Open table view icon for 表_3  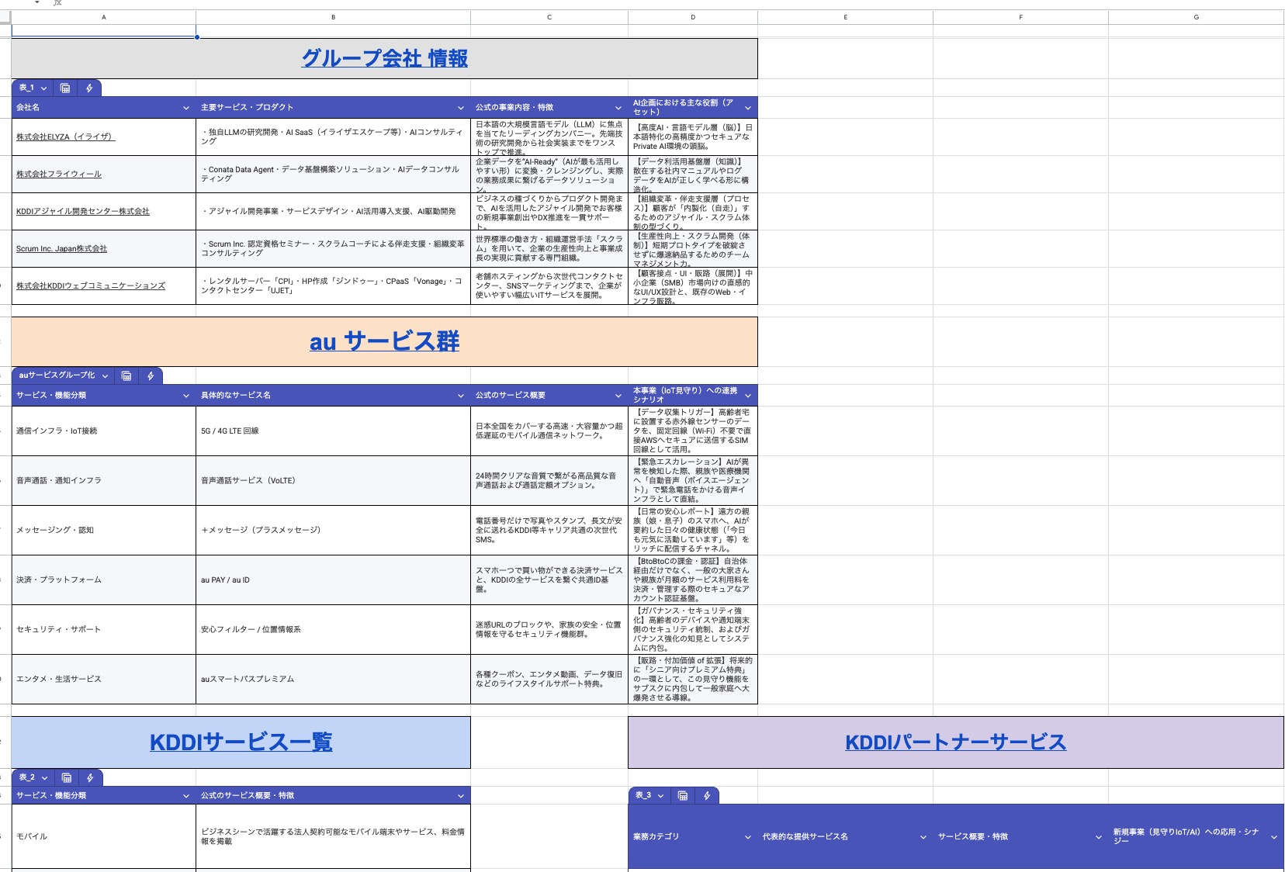click(683, 795)
